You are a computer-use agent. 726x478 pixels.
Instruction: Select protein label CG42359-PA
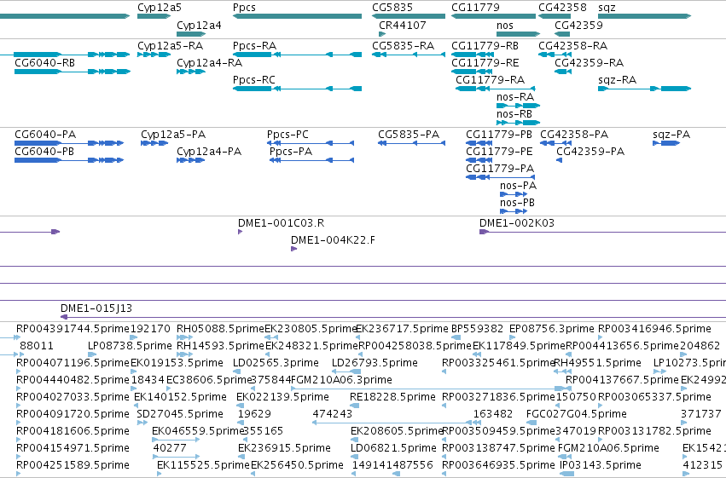tap(590, 152)
